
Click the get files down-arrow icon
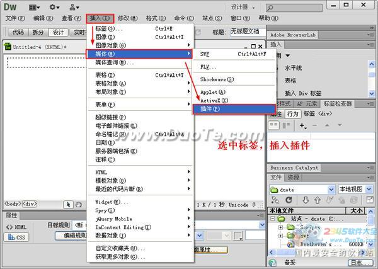pos(306,200)
